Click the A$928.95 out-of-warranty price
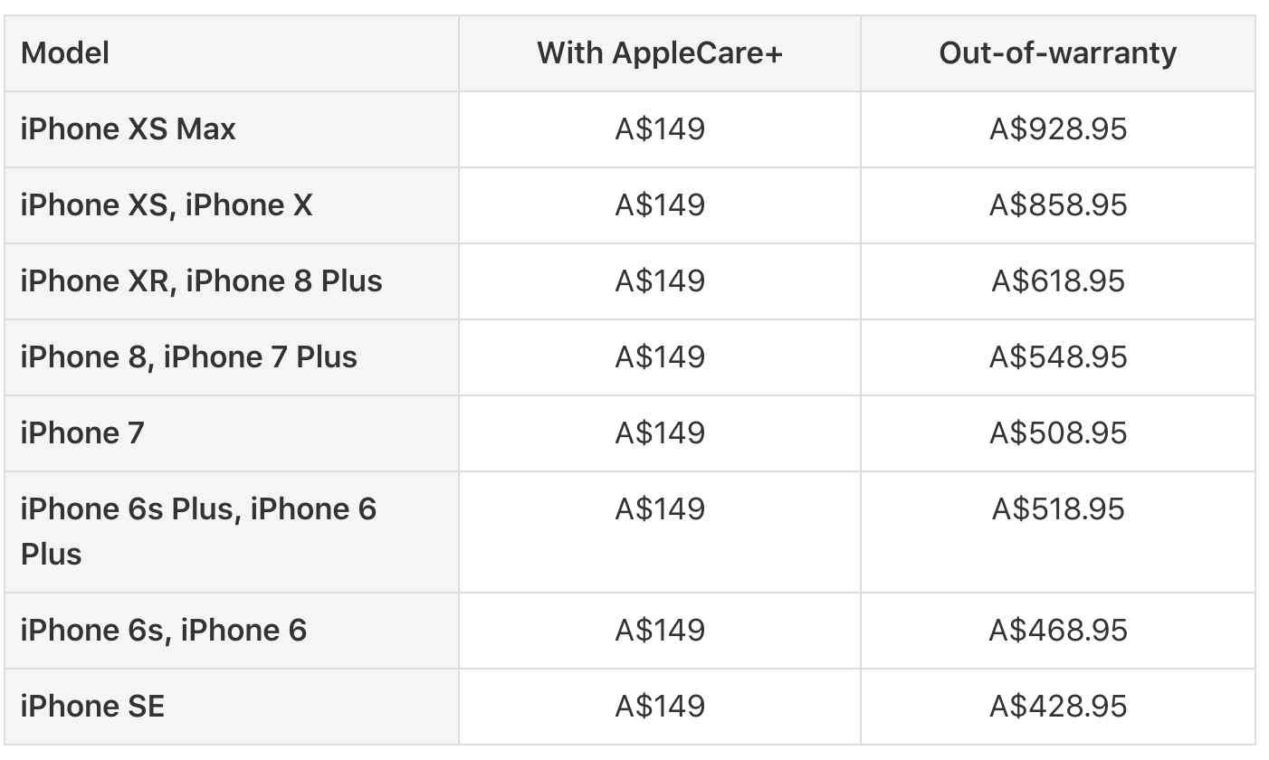 (x=1058, y=129)
